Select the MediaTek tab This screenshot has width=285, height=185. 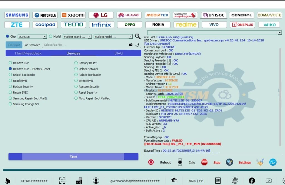(x=158, y=15)
